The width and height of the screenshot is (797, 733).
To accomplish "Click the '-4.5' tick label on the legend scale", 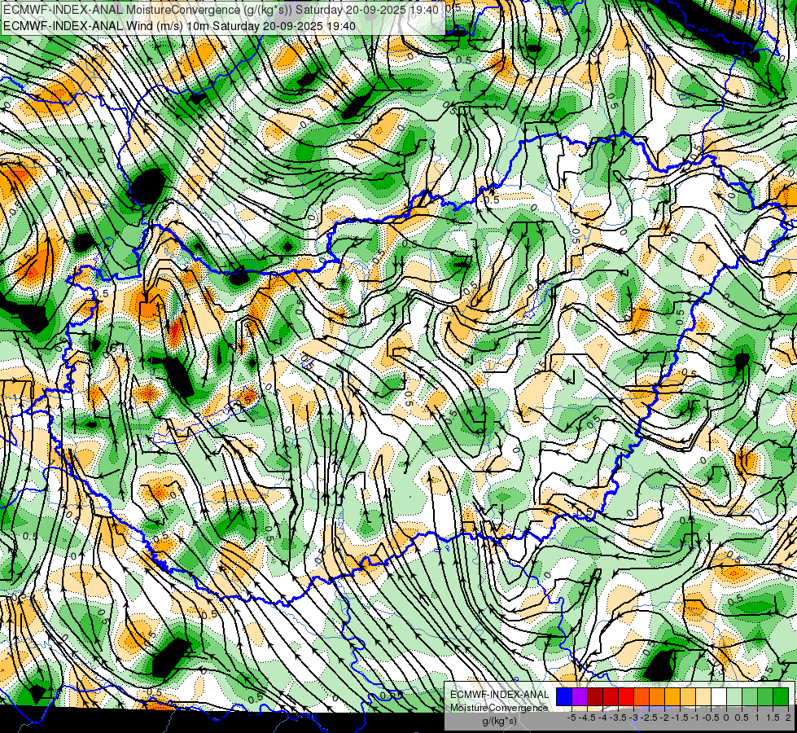I will pyautogui.click(x=587, y=718).
